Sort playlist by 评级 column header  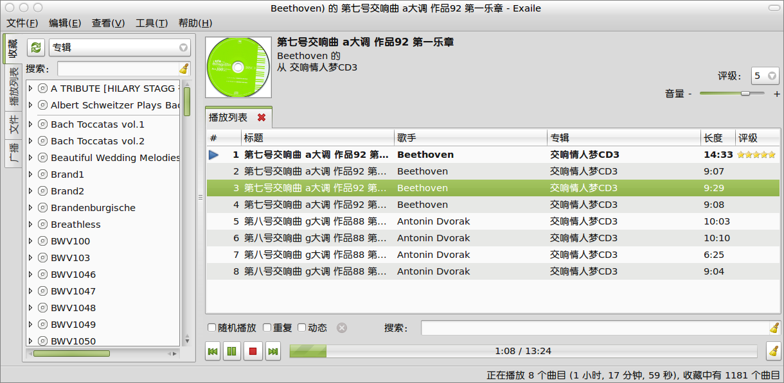point(758,138)
